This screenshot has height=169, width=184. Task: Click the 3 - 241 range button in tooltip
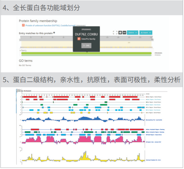coord(86,46)
